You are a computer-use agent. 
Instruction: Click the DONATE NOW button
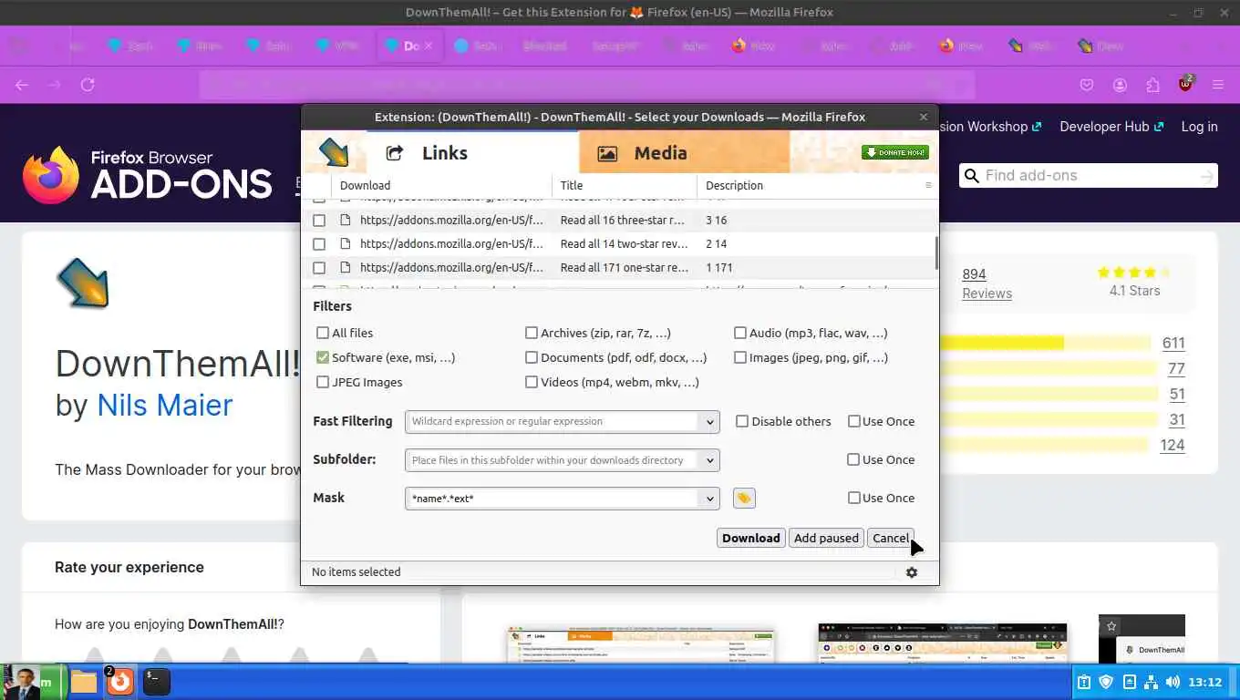tap(894, 152)
